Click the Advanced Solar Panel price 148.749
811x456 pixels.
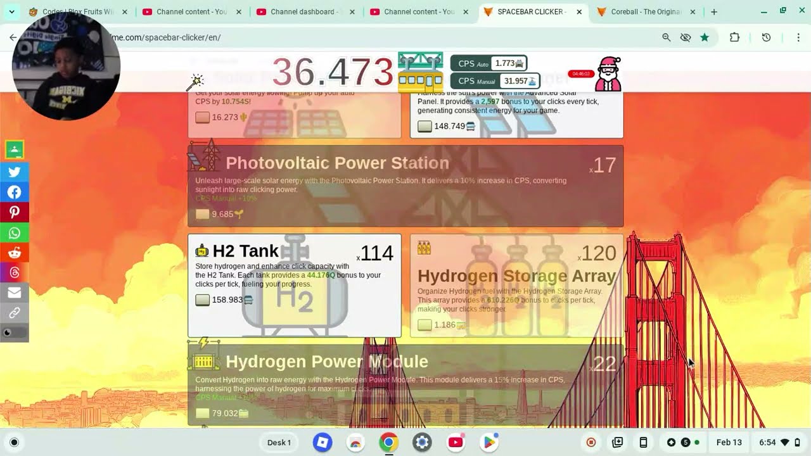click(447, 126)
